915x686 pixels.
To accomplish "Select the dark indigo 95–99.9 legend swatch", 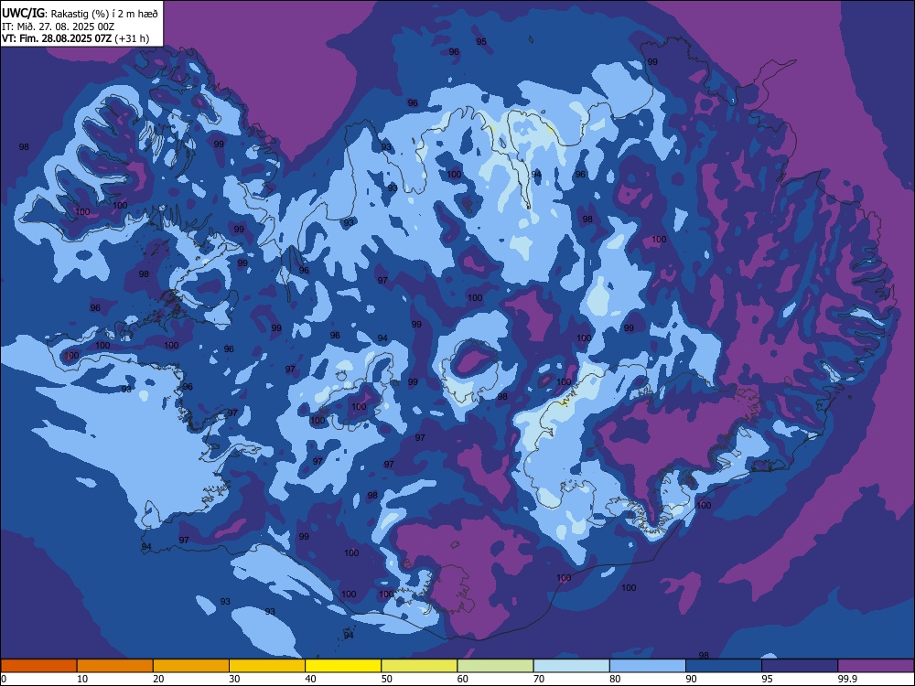I will pyautogui.click(x=800, y=666).
